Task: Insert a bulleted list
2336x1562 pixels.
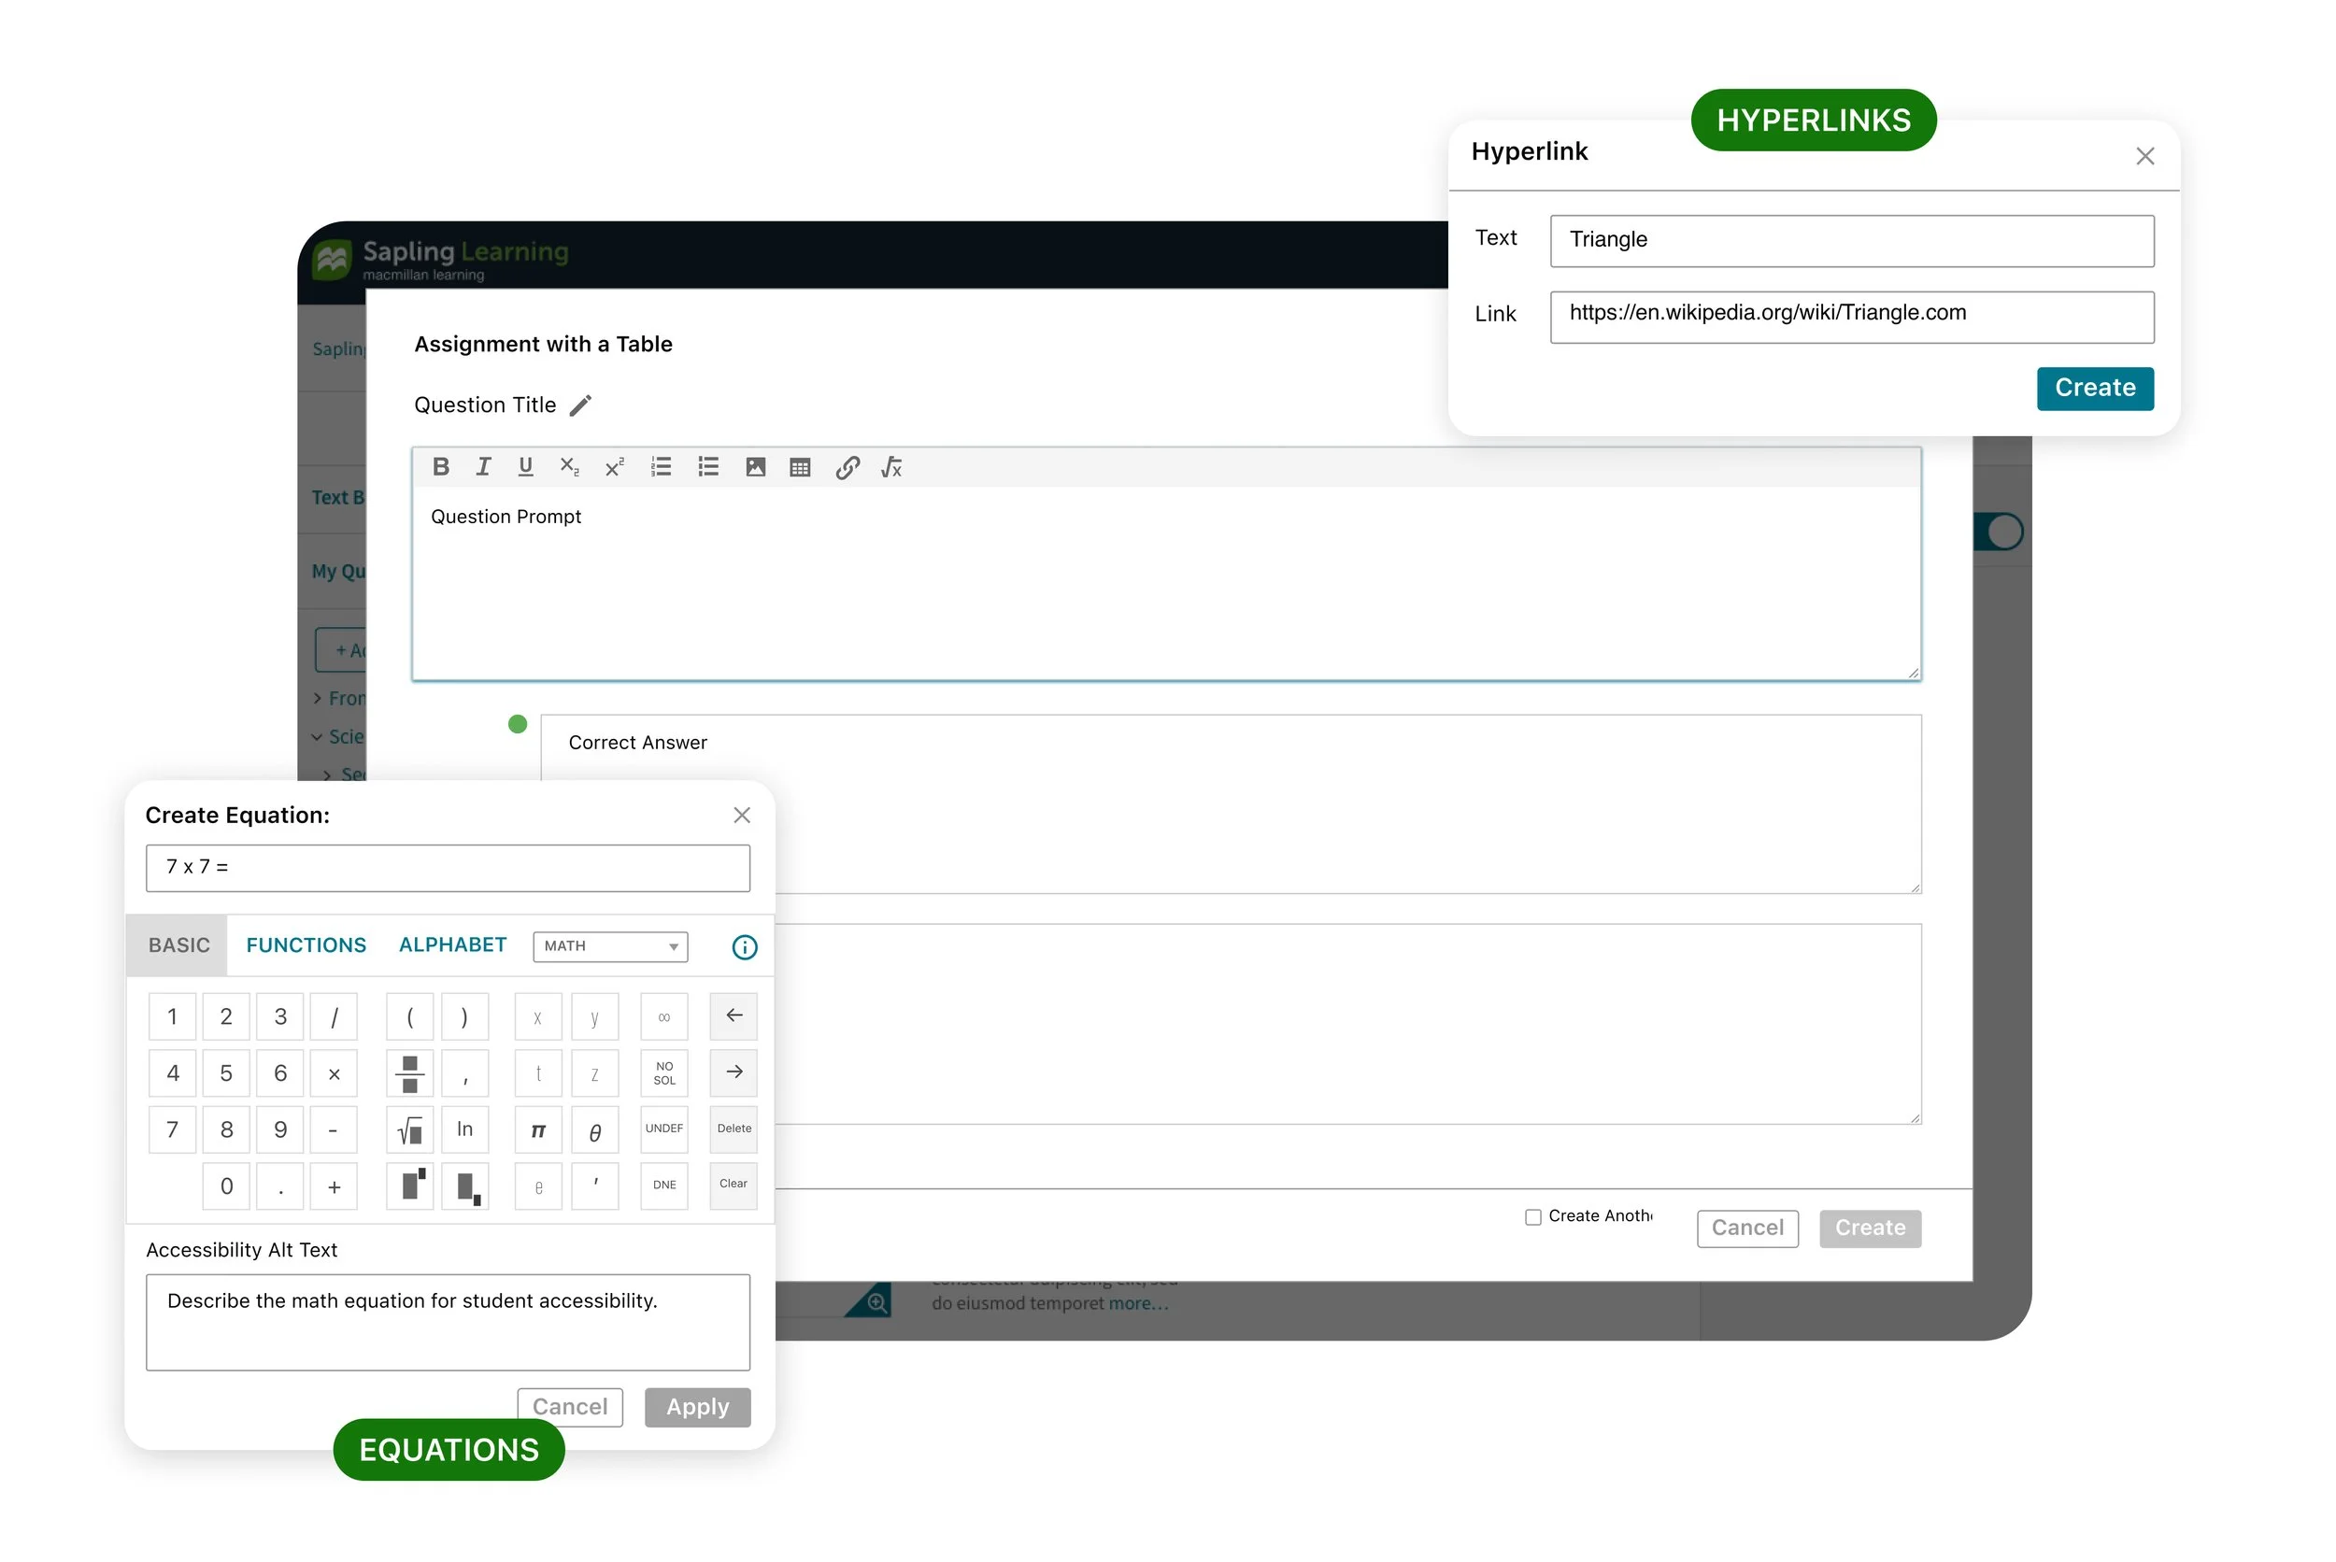Action: click(708, 467)
